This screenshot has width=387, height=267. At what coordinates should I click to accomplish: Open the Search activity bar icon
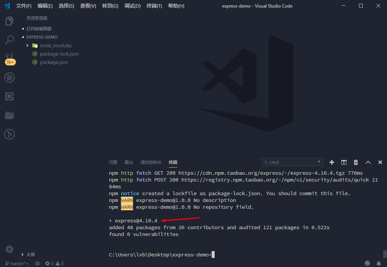(x=9, y=39)
